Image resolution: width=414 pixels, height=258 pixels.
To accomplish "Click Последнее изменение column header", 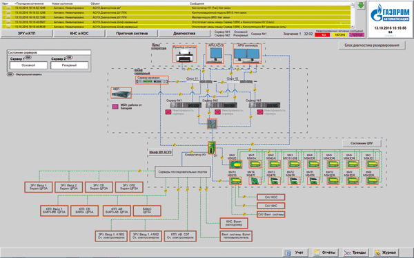I will (x=30, y=3).
